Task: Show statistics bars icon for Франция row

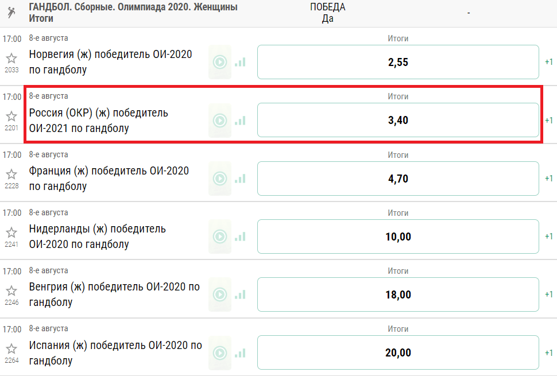Action: [x=240, y=179]
